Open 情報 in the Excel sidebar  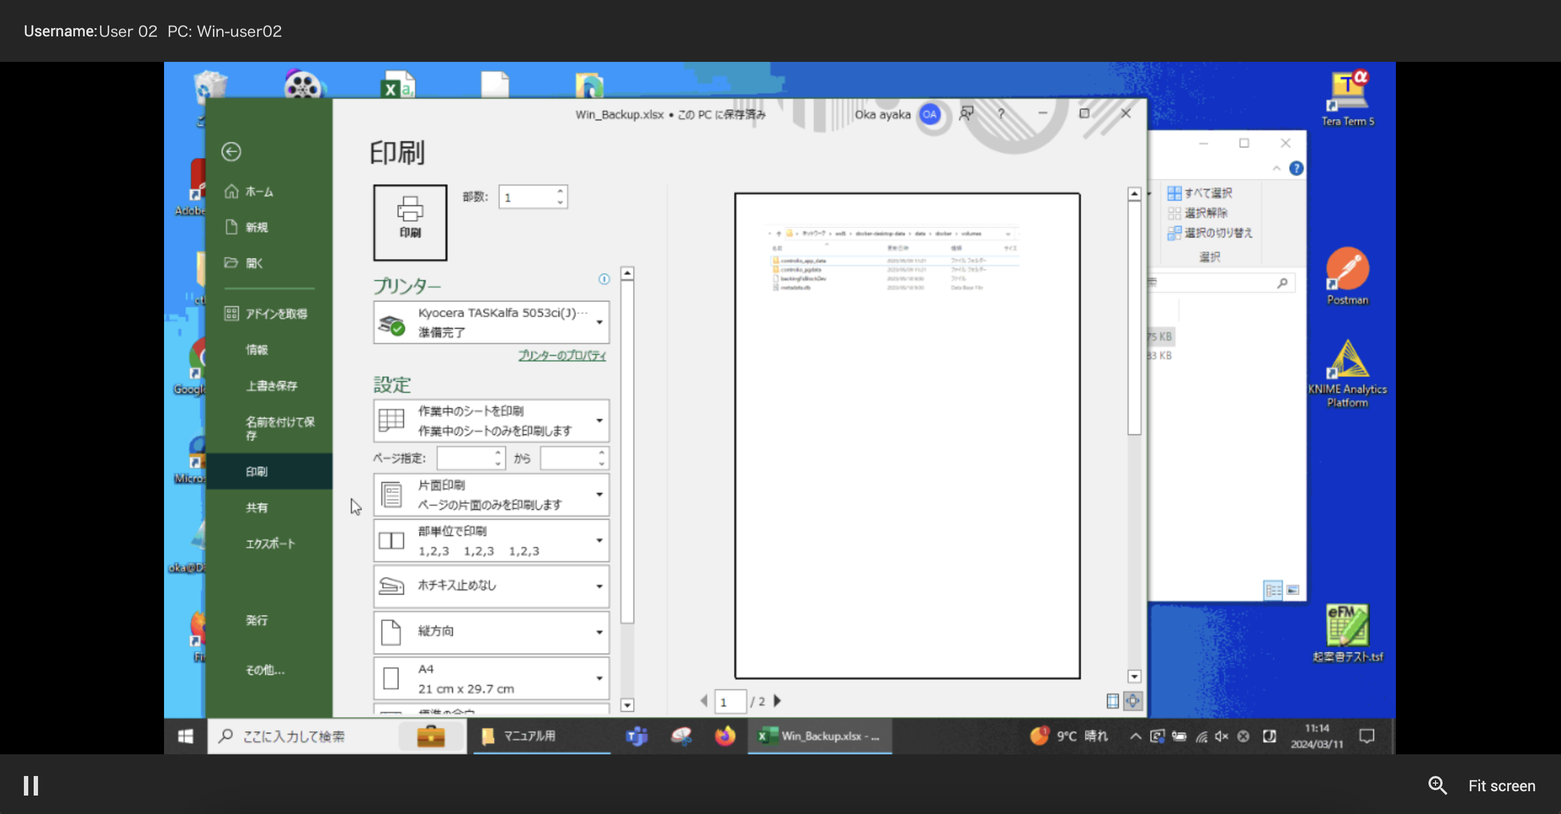point(256,349)
